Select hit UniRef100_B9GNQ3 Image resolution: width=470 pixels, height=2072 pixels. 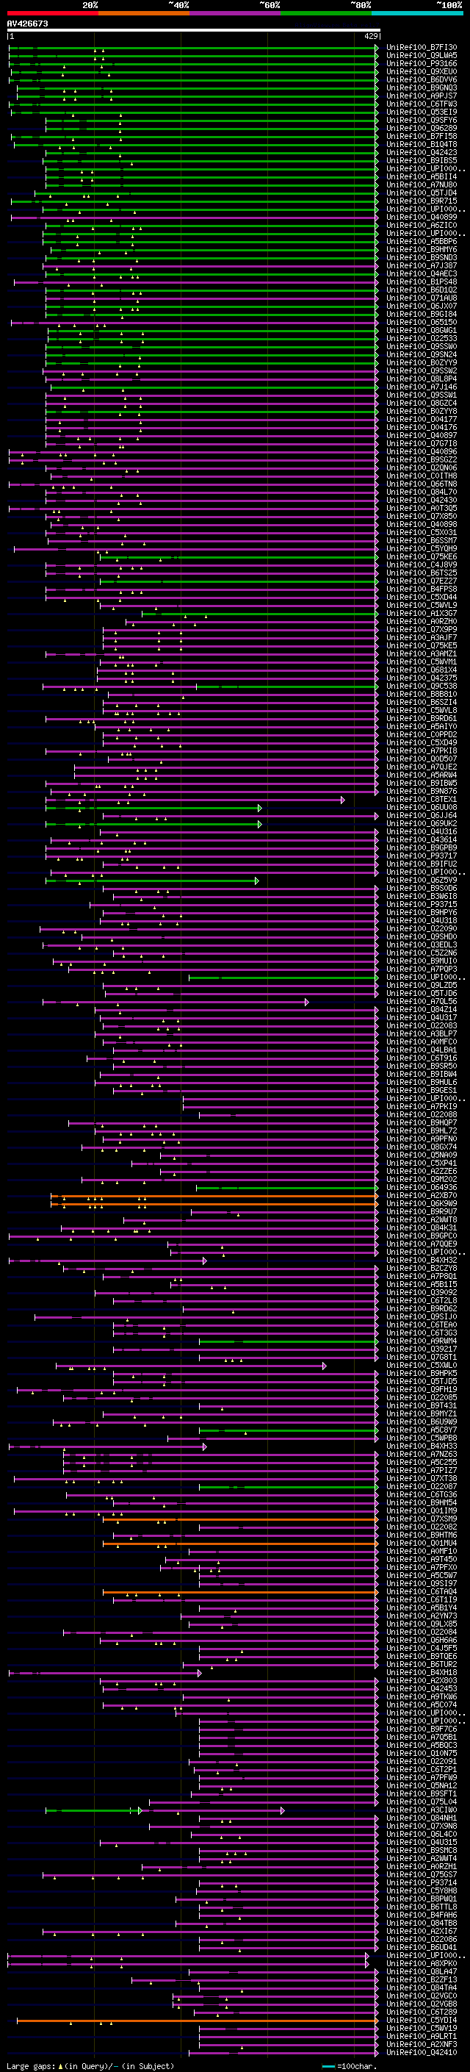[x=422, y=87]
